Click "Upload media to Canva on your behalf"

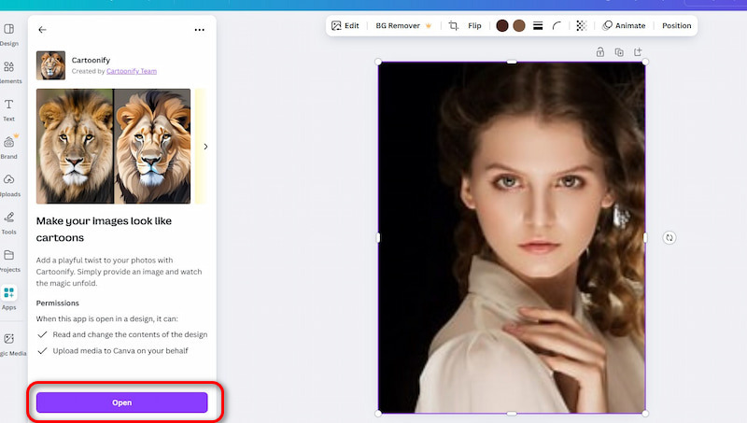pos(120,350)
